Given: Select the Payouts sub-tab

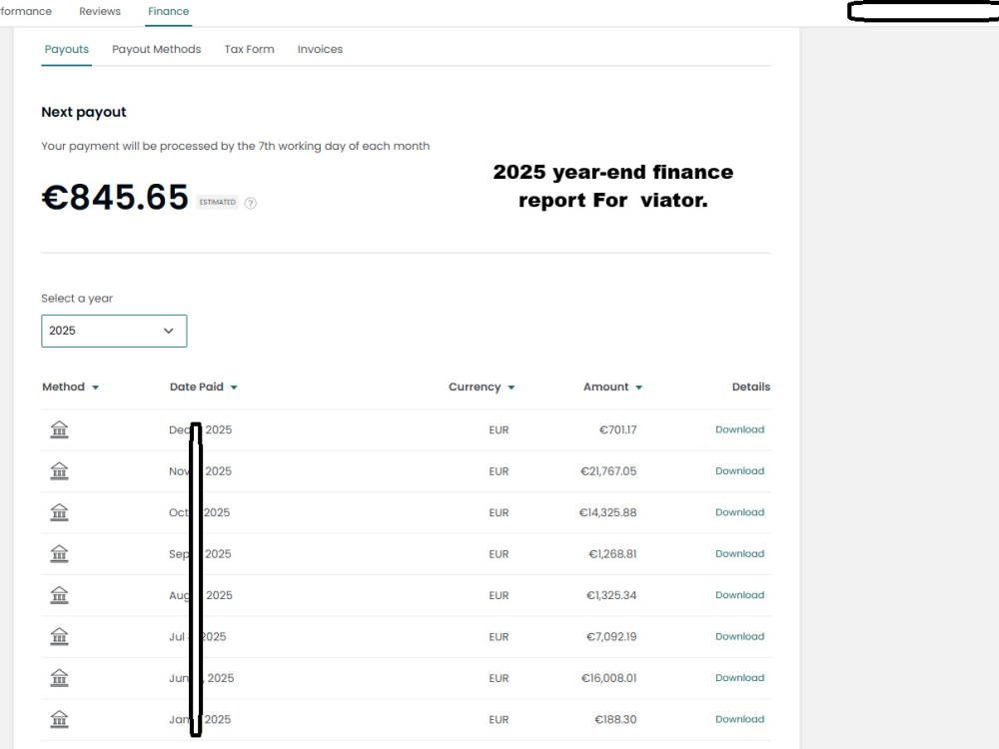Looking at the screenshot, I should click(x=67, y=49).
